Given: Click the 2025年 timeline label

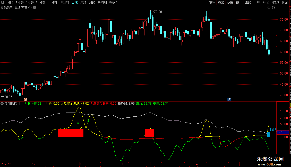Looking at the screenshot, I should click(6, 164).
